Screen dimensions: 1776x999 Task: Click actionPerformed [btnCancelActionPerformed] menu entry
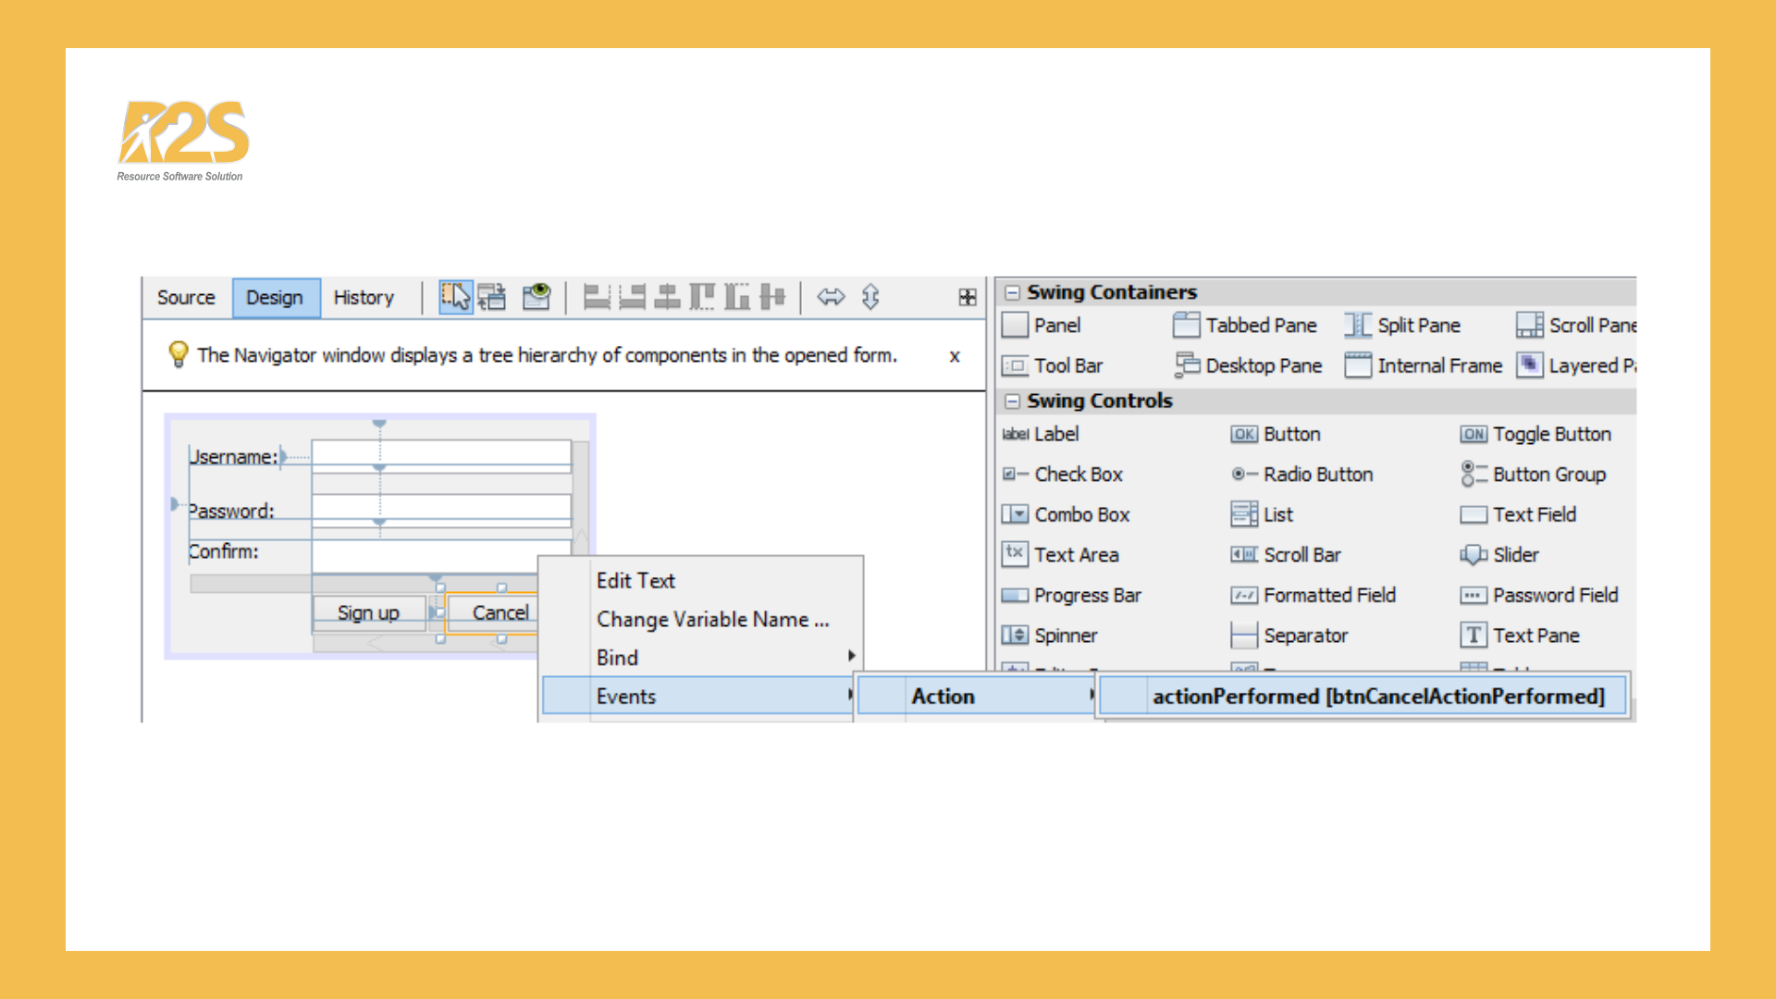coord(1377,697)
